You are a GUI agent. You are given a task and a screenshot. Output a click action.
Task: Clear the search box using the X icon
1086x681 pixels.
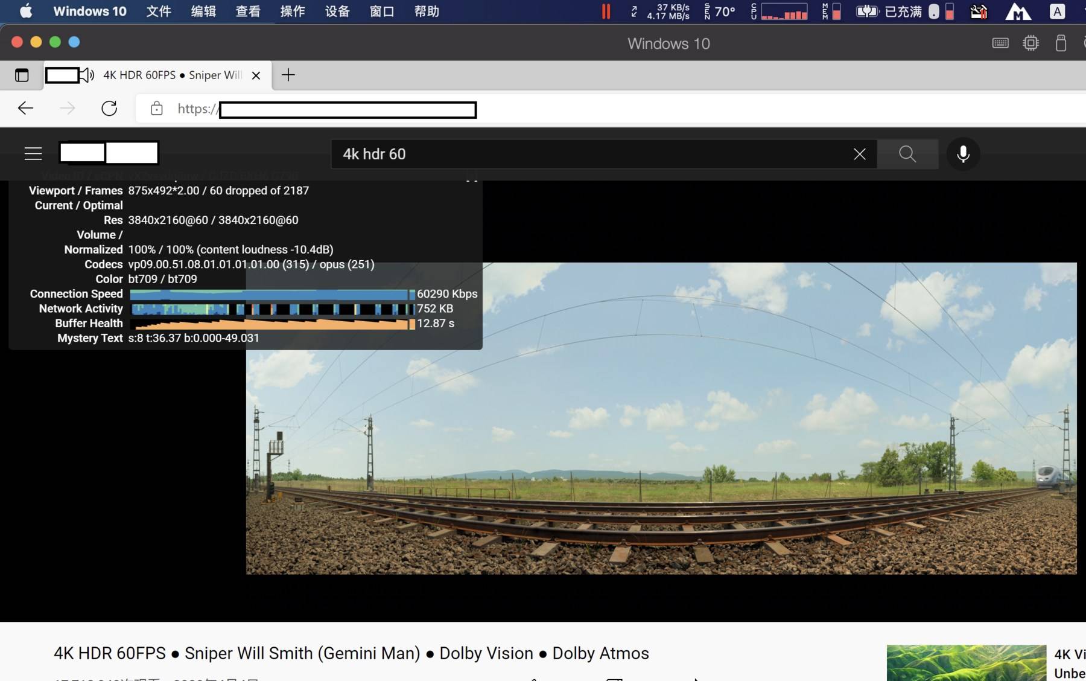tap(860, 154)
